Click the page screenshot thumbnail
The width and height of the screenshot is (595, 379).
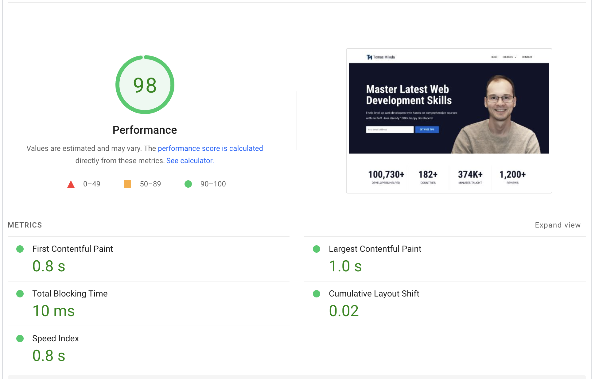(x=449, y=121)
